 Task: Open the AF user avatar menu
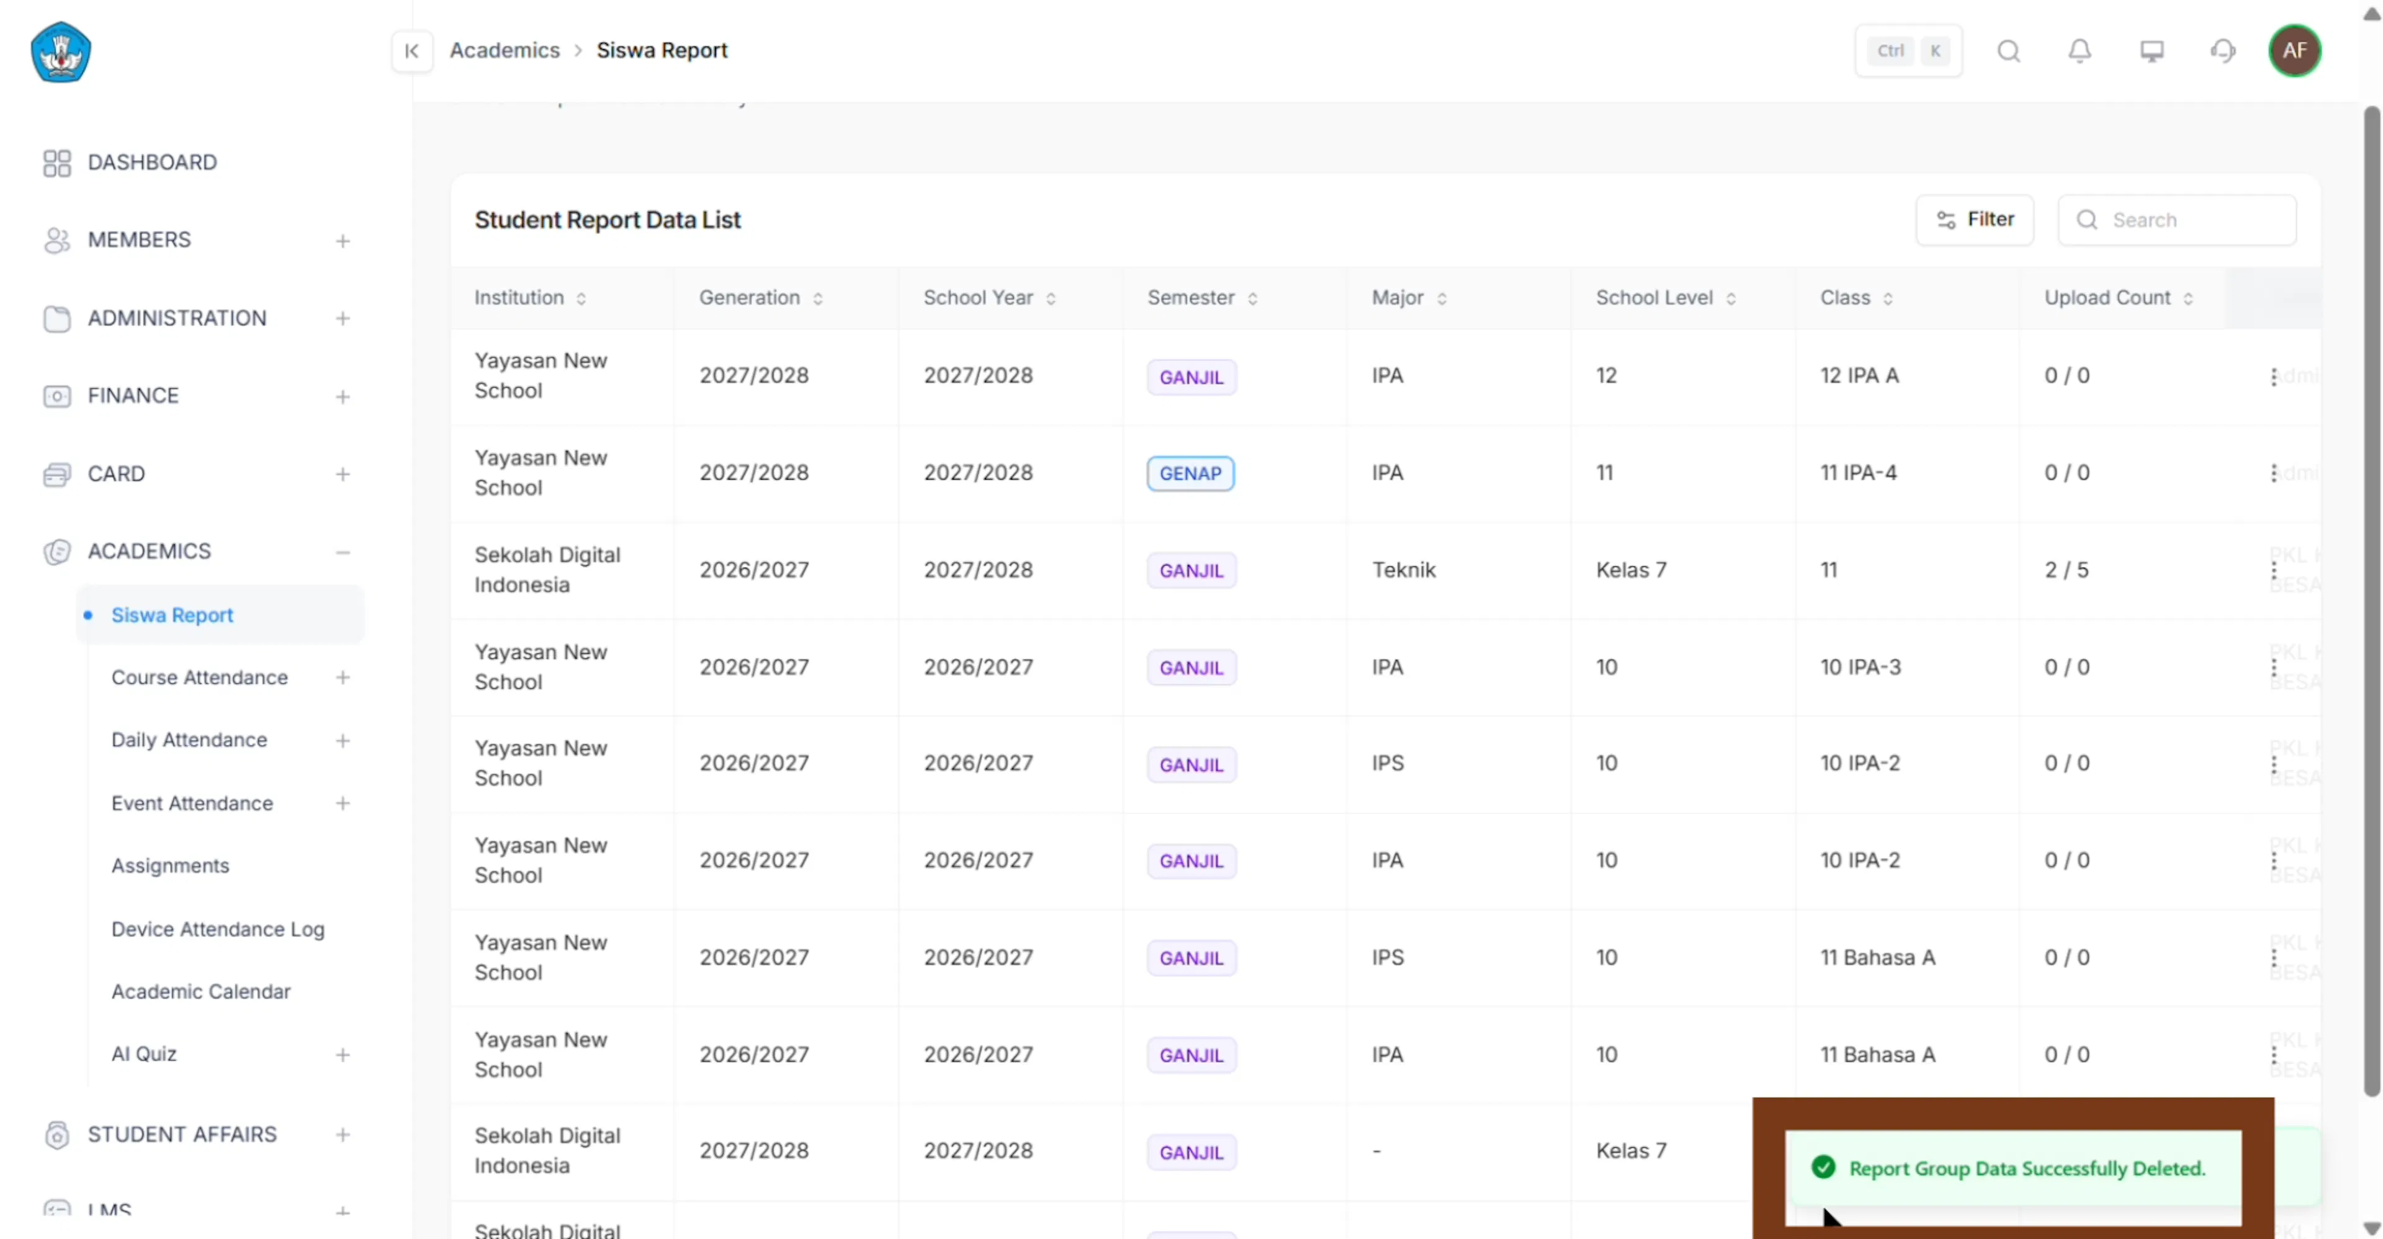tap(2294, 51)
